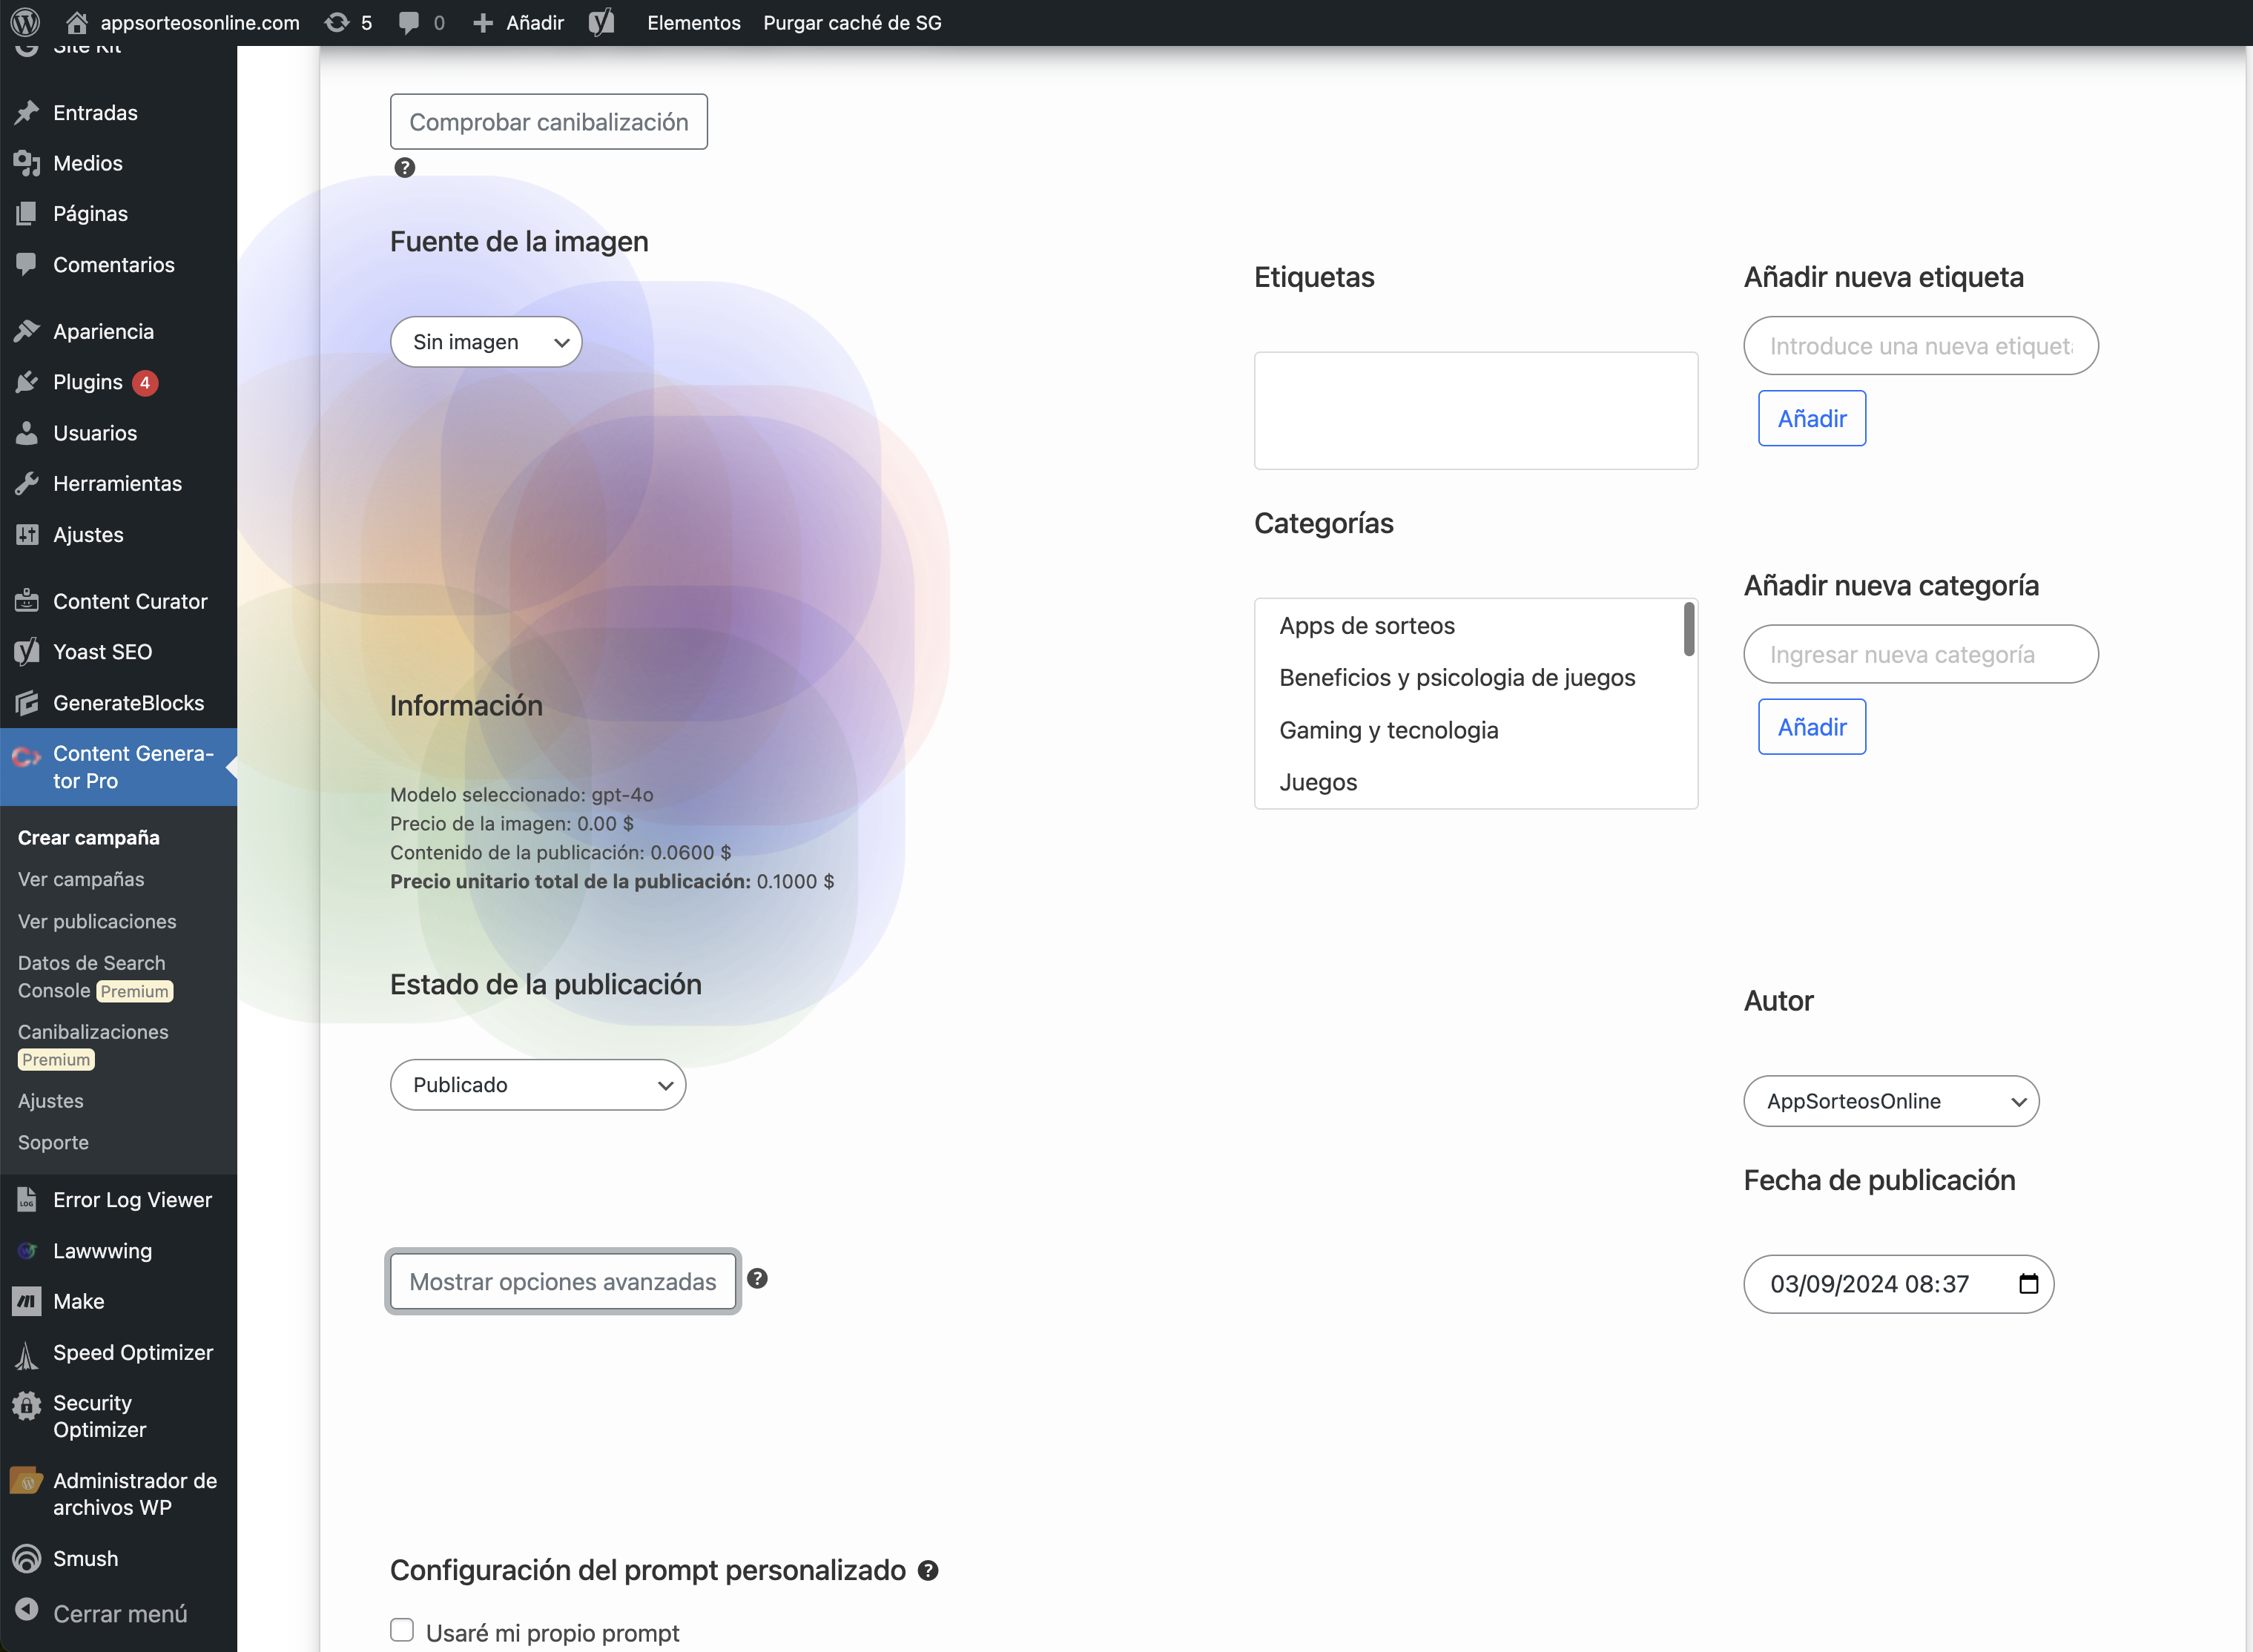The width and height of the screenshot is (2253, 1652).
Task: Click the WordPress logo icon in admin bar
Action: point(25,22)
